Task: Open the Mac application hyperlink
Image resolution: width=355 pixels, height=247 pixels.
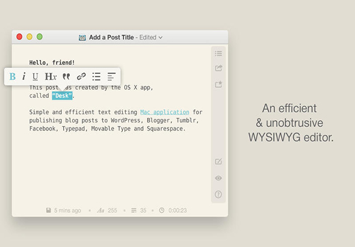Action: point(165,112)
